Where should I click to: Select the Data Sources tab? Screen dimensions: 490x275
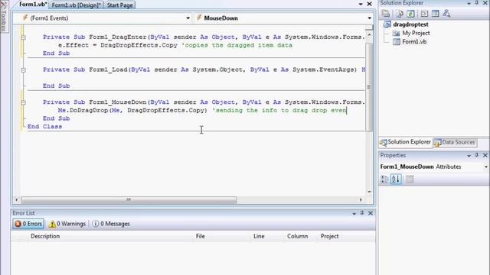[x=455, y=143]
